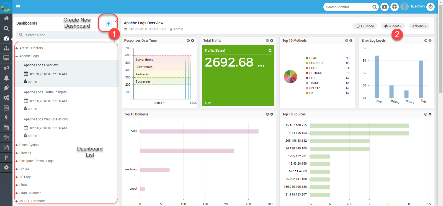Open the monitor screen sidebar icon
The image size is (443, 206).
point(6,58)
